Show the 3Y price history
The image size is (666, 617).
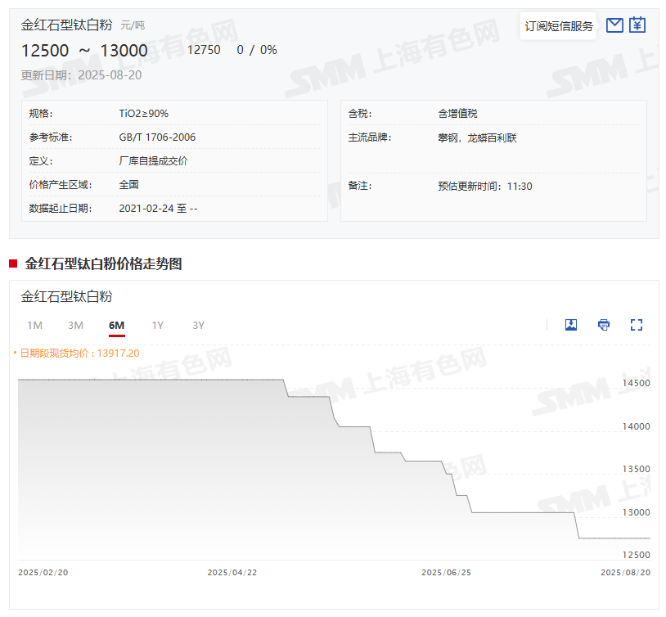[x=198, y=325]
